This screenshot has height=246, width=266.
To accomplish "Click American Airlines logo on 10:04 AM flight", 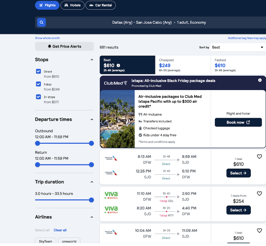I will tap(111, 232).
